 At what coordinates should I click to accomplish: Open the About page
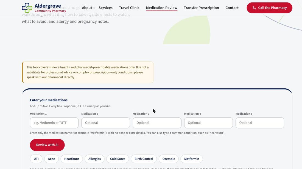[87, 8]
